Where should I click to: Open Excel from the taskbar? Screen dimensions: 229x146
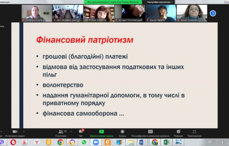coord(166,142)
